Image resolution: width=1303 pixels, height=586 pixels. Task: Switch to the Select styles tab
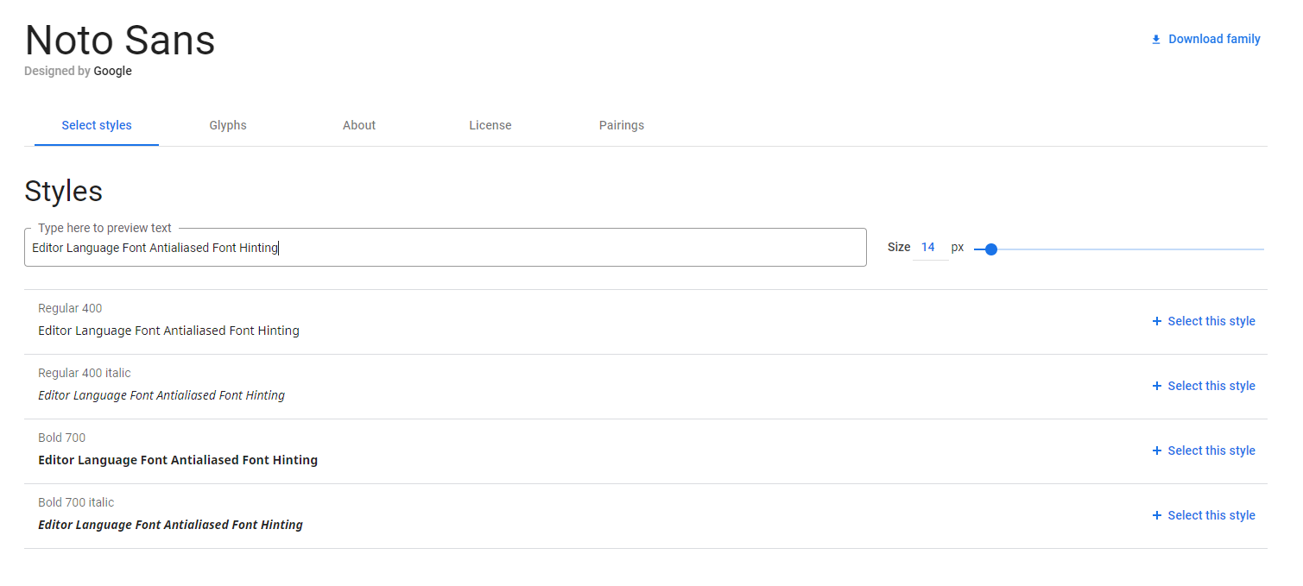coord(97,125)
